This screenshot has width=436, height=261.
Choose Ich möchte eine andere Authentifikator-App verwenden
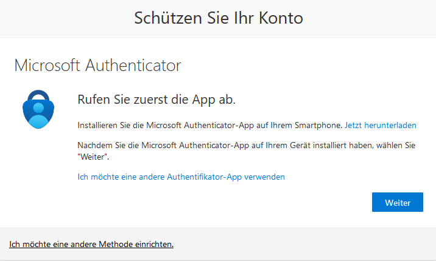point(181,177)
